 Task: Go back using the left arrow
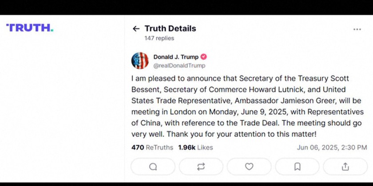point(136,29)
